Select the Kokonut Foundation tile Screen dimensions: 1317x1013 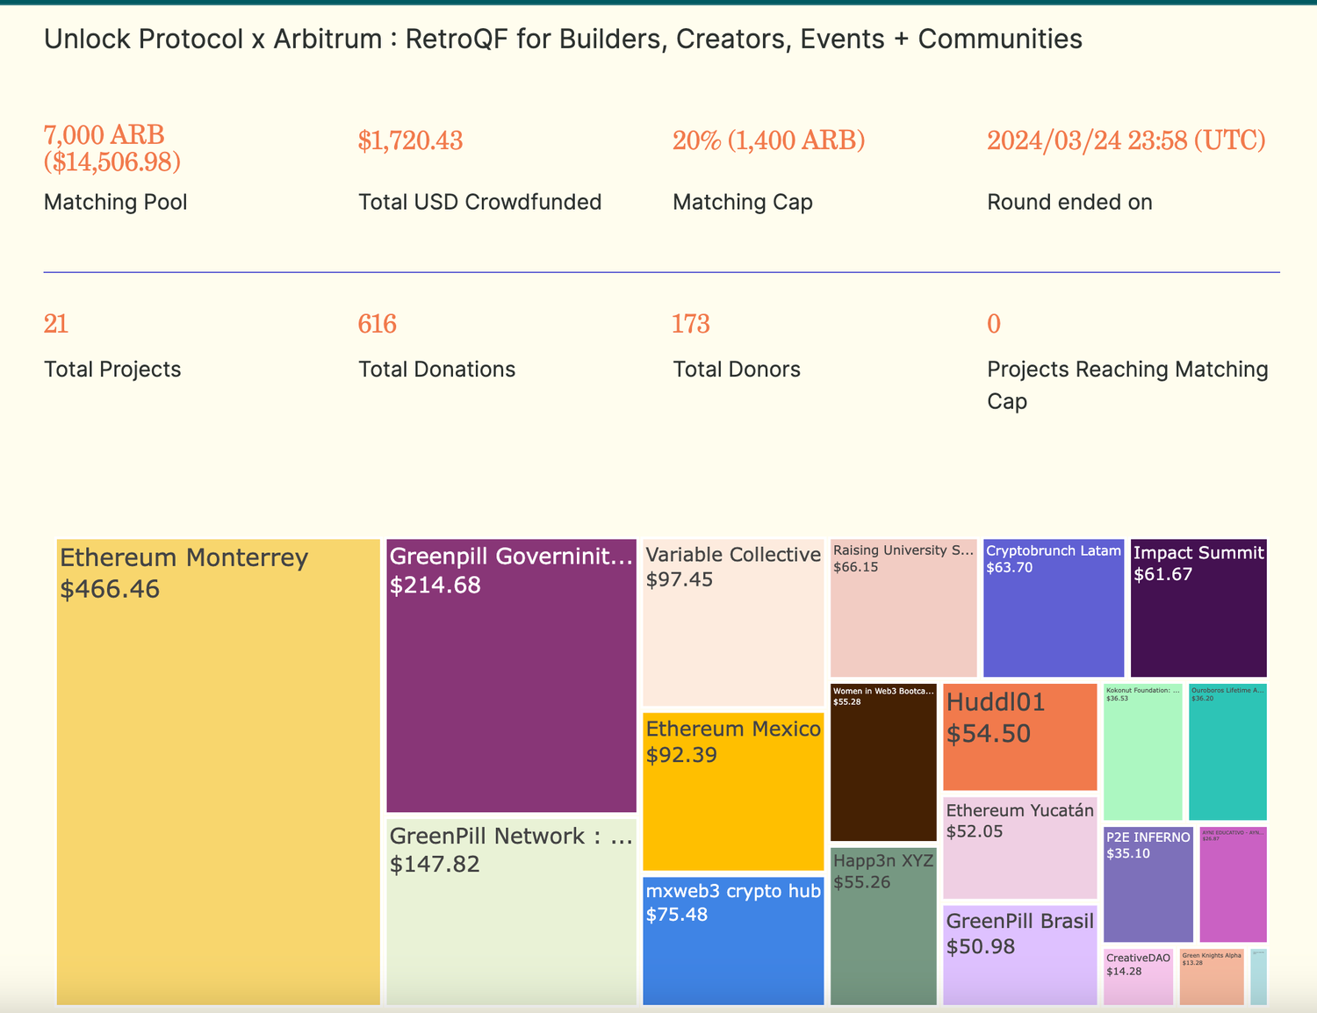[x=1142, y=751]
